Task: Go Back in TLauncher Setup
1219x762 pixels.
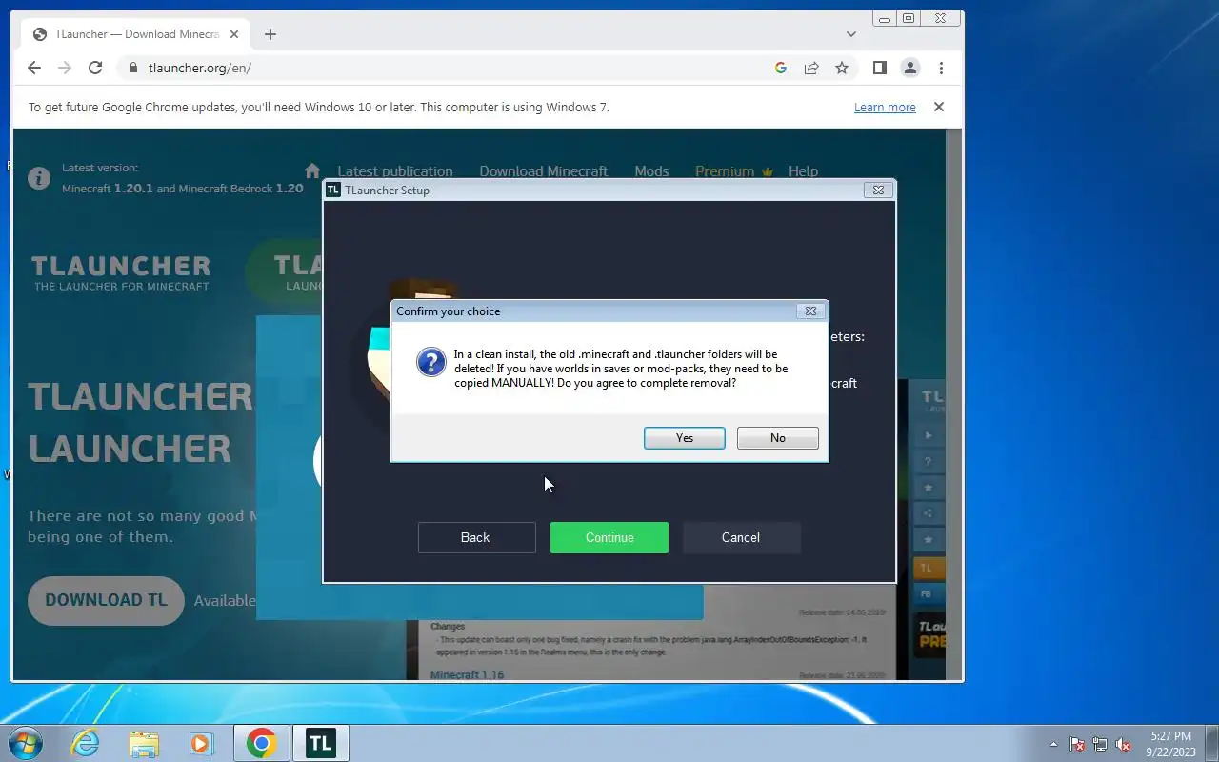Action: (x=476, y=537)
